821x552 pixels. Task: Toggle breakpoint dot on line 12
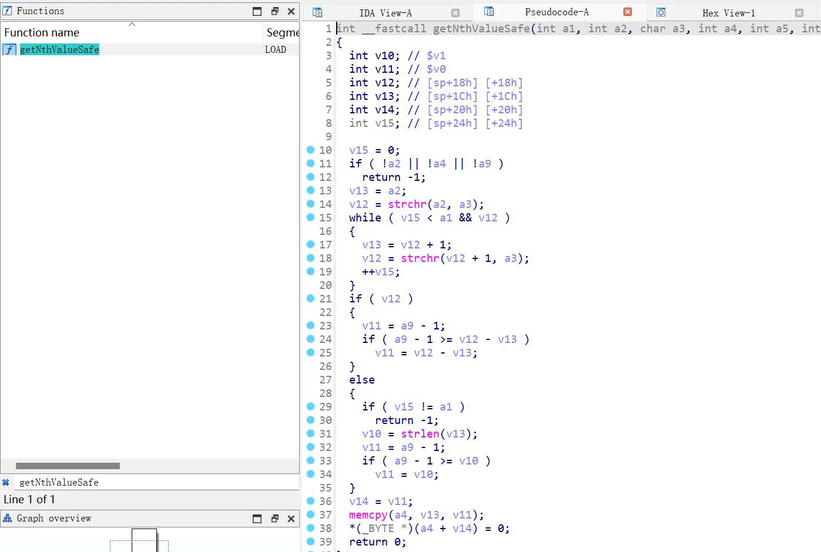[x=311, y=177]
